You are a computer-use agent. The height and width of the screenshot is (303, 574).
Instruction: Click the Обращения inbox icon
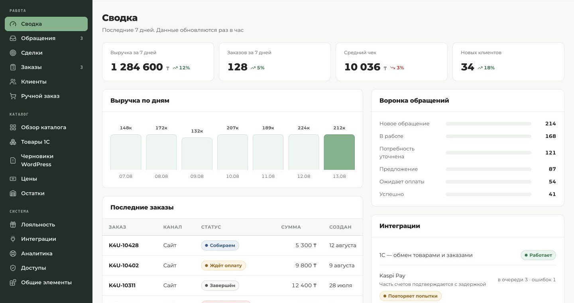(13, 38)
